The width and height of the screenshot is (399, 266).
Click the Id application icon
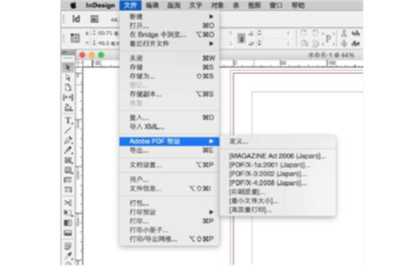(x=76, y=19)
